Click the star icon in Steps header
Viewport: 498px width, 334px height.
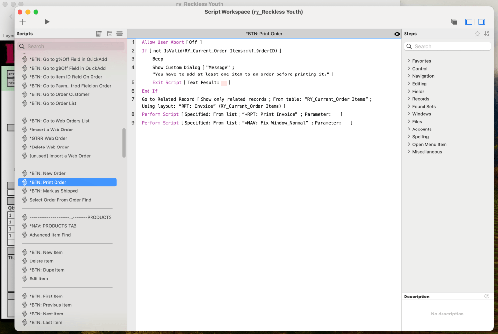(x=477, y=34)
